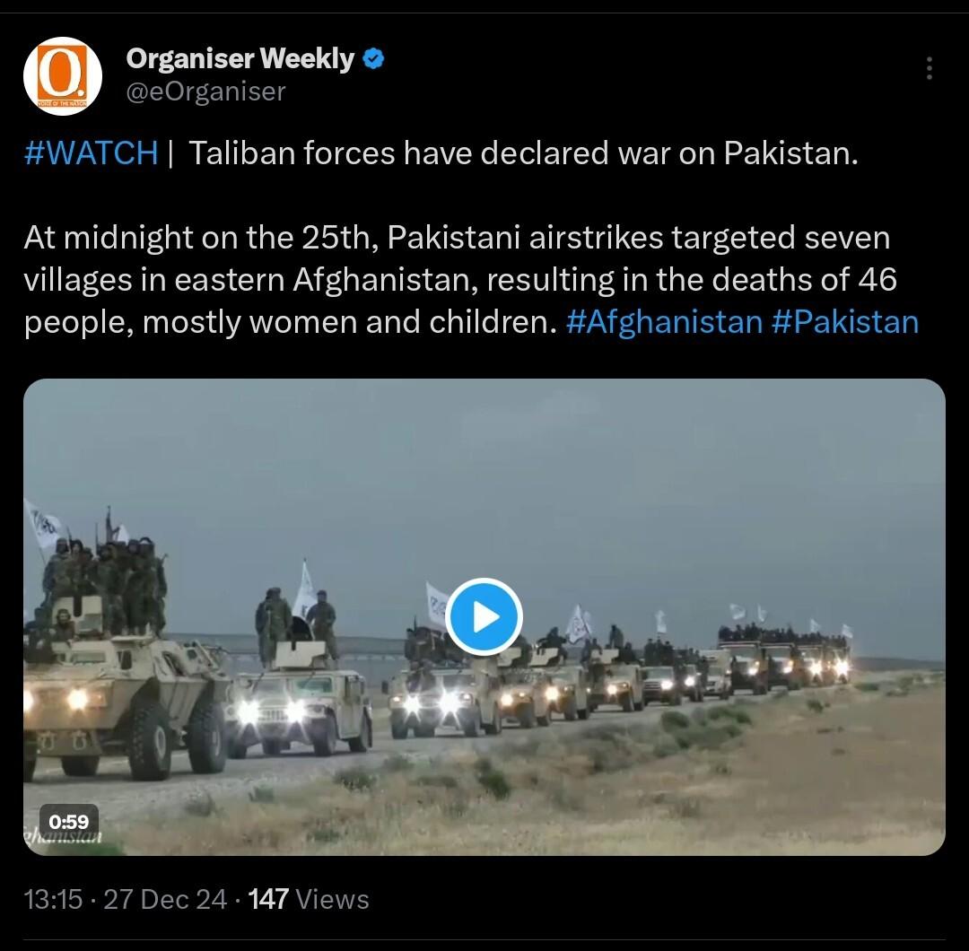
Task: Open Organiser Weekly profile avatar
Action: click(63, 76)
